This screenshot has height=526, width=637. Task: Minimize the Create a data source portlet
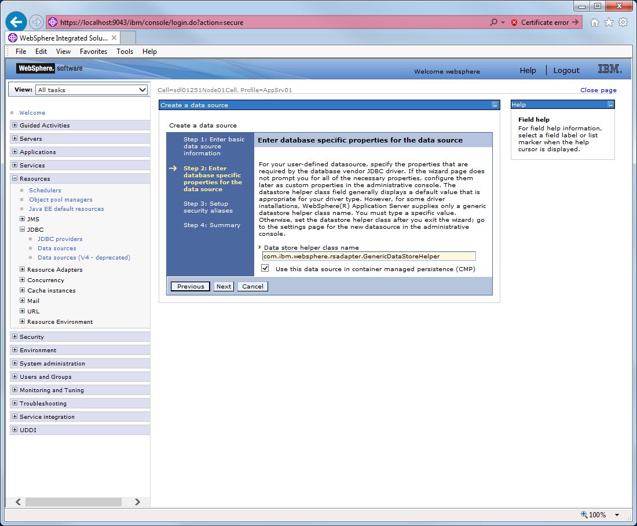coord(495,105)
